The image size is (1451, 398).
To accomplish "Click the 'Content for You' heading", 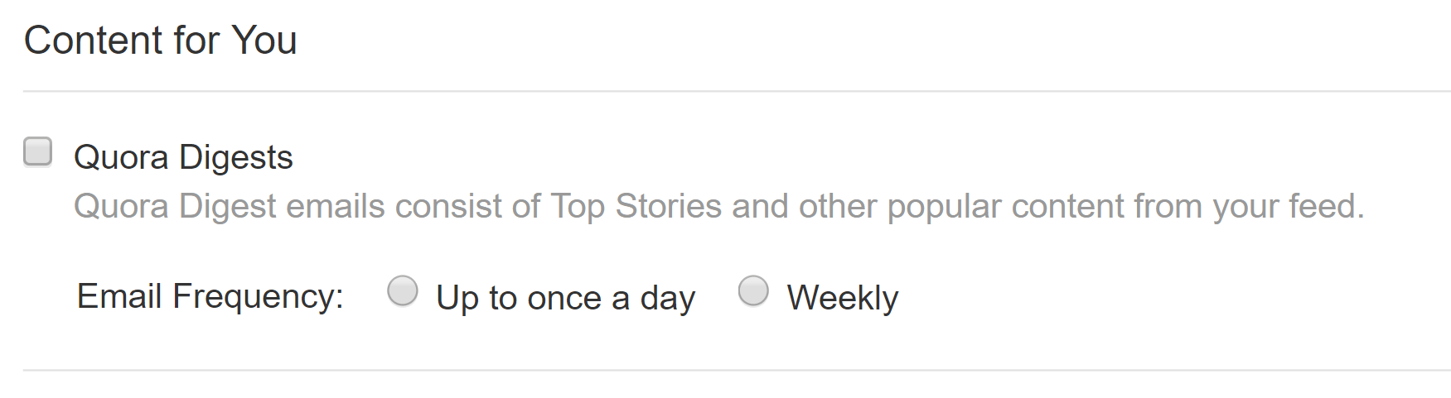I will (160, 41).
